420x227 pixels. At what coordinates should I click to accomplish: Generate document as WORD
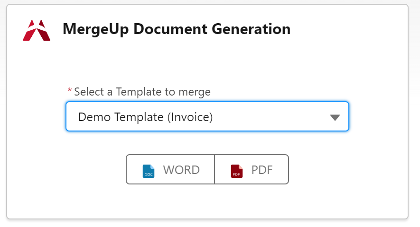(x=170, y=169)
